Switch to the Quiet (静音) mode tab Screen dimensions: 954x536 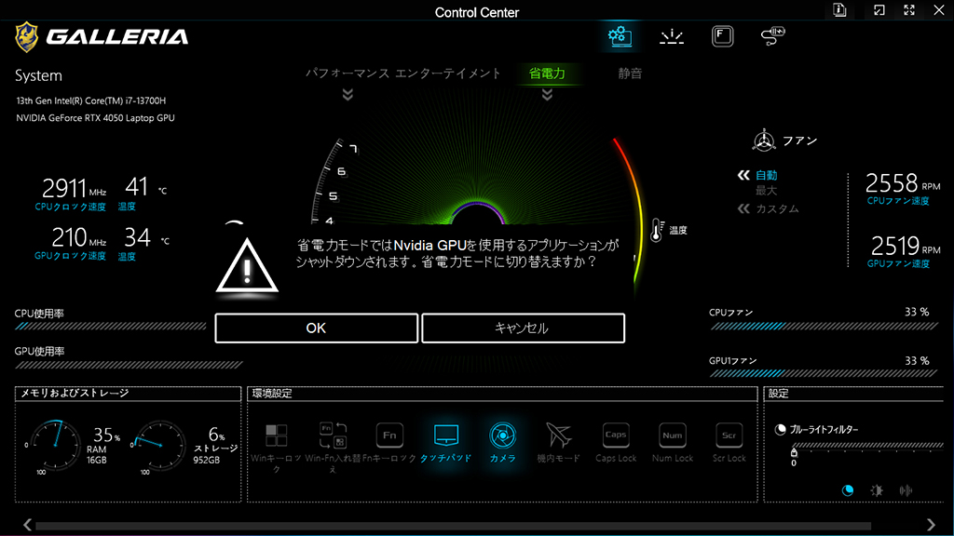click(x=630, y=74)
